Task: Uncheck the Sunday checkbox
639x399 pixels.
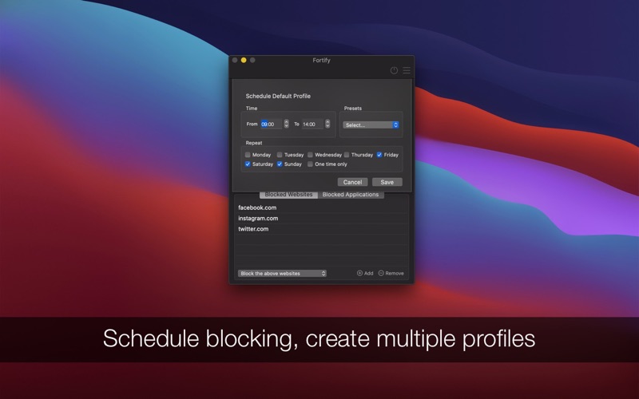Action: [280, 164]
